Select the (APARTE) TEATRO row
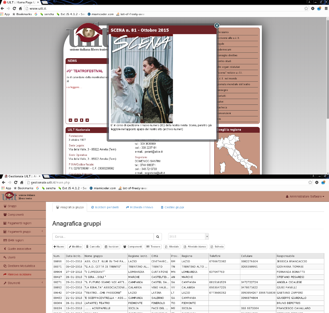 point(188,303)
